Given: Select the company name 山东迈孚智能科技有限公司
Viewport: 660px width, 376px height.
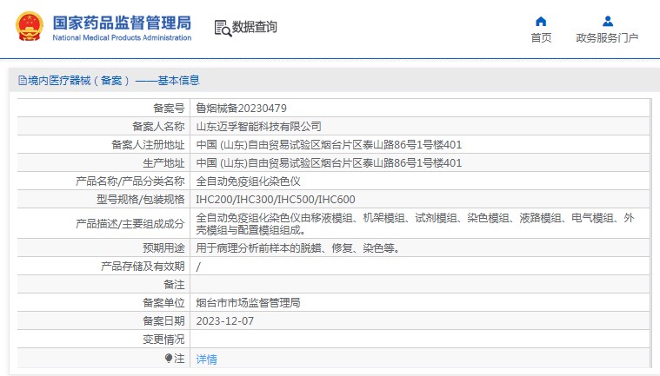Looking at the screenshot, I should click(258, 127).
